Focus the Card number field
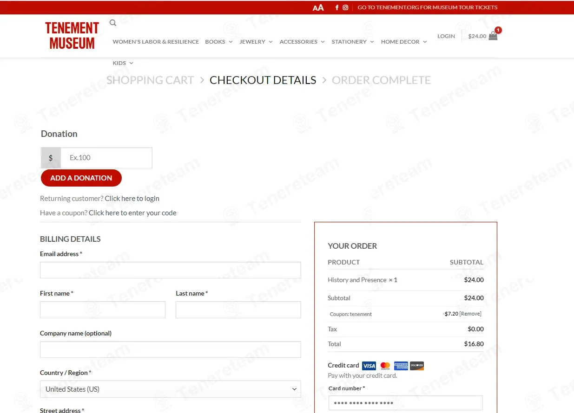Image resolution: width=574 pixels, height=413 pixels. [406, 403]
